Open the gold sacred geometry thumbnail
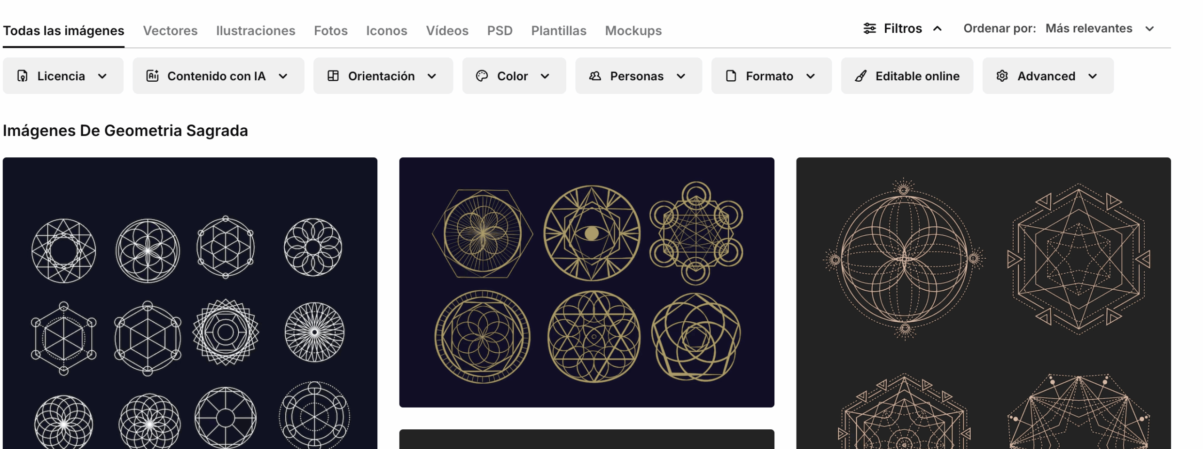 click(586, 282)
